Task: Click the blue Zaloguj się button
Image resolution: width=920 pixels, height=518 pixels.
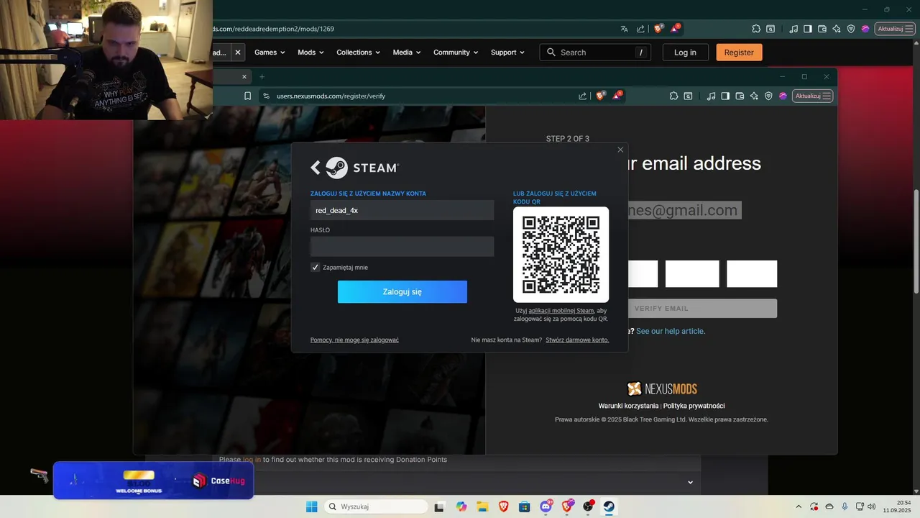Action: 402,292
